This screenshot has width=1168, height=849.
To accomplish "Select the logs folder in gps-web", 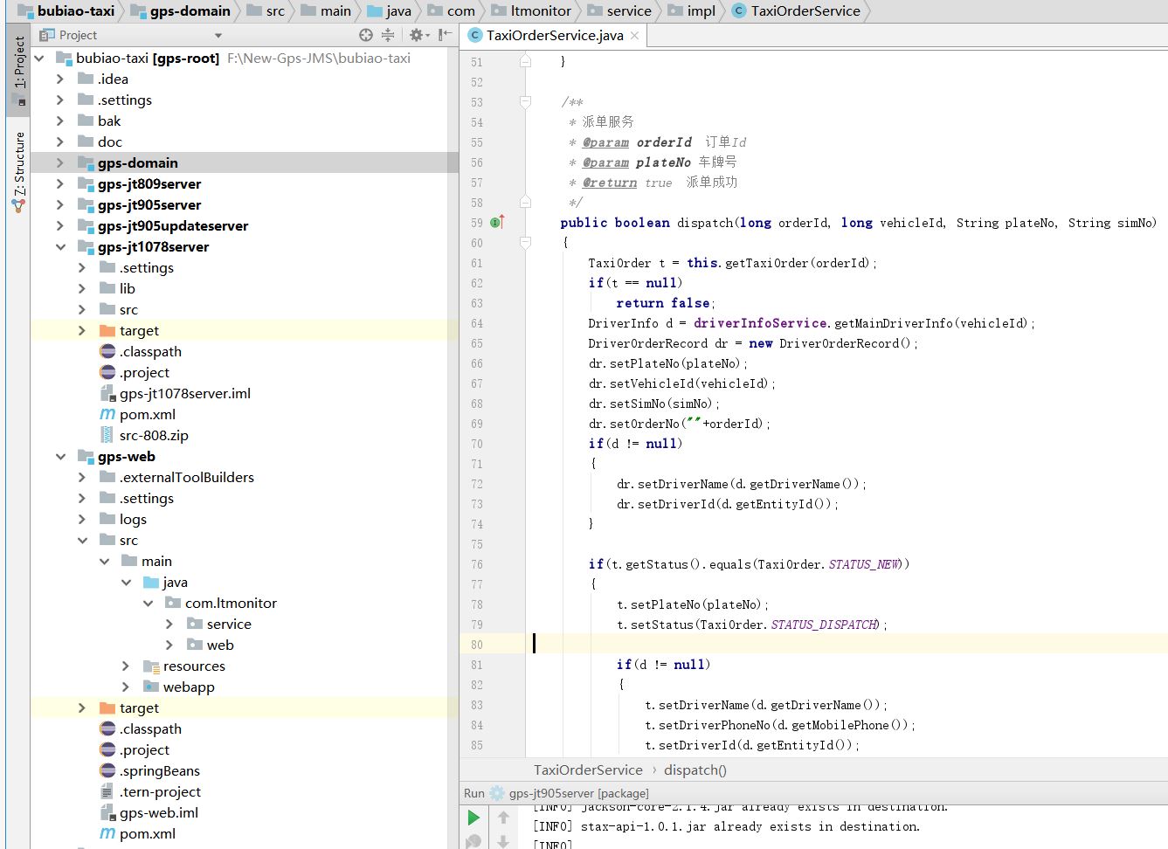I will click(133, 520).
